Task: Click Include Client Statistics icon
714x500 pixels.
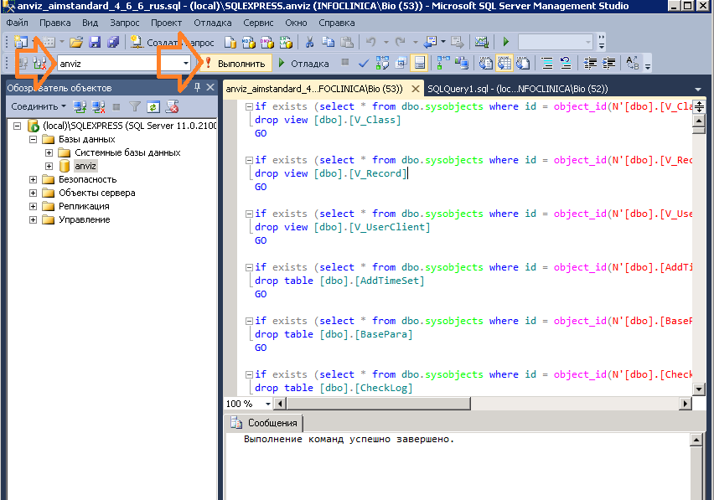Action: click(x=461, y=64)
